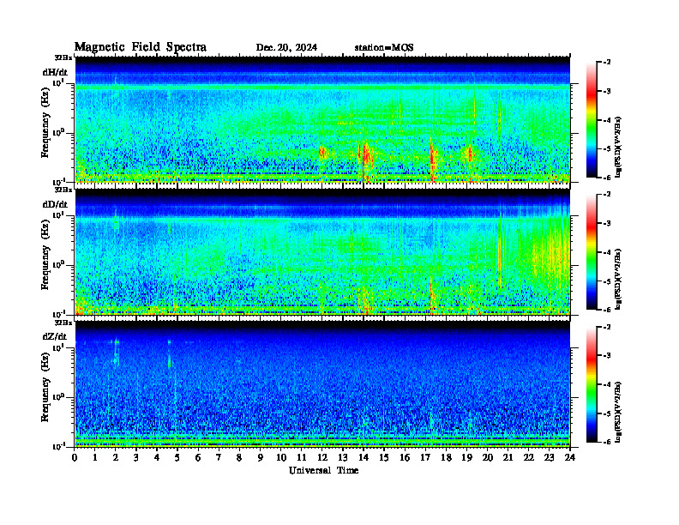Select the "Dec. 20, 2024" date text
Screen dimensions: 679x525
[286, 47]
